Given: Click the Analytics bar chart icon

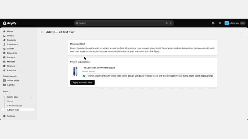Looking at the screenshot, I should coord(4,70).
